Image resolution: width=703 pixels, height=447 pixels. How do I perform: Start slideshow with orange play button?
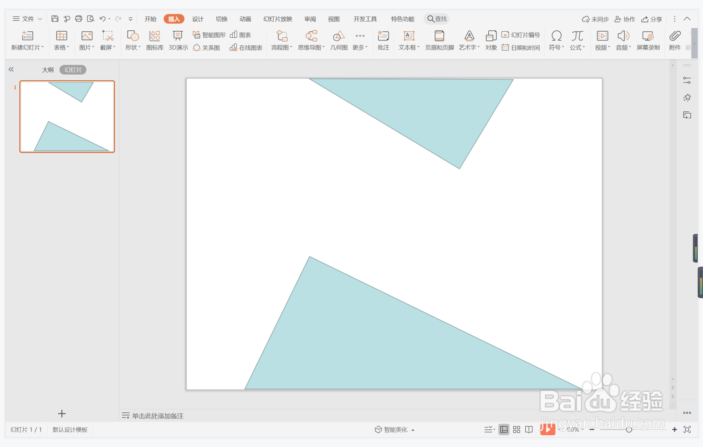(x=548, y=429)
